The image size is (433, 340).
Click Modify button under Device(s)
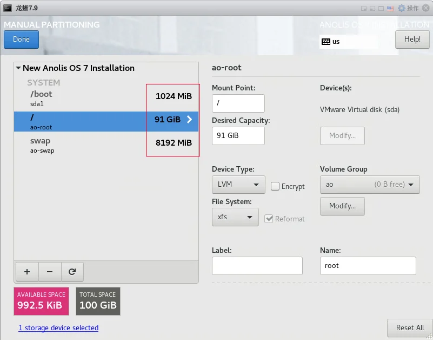coord(342,135)
